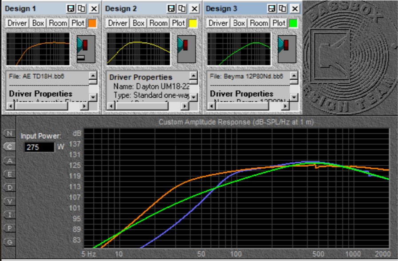Select the I graph button
Viewport: 398px width, 261px height.
tap(10, 215)
